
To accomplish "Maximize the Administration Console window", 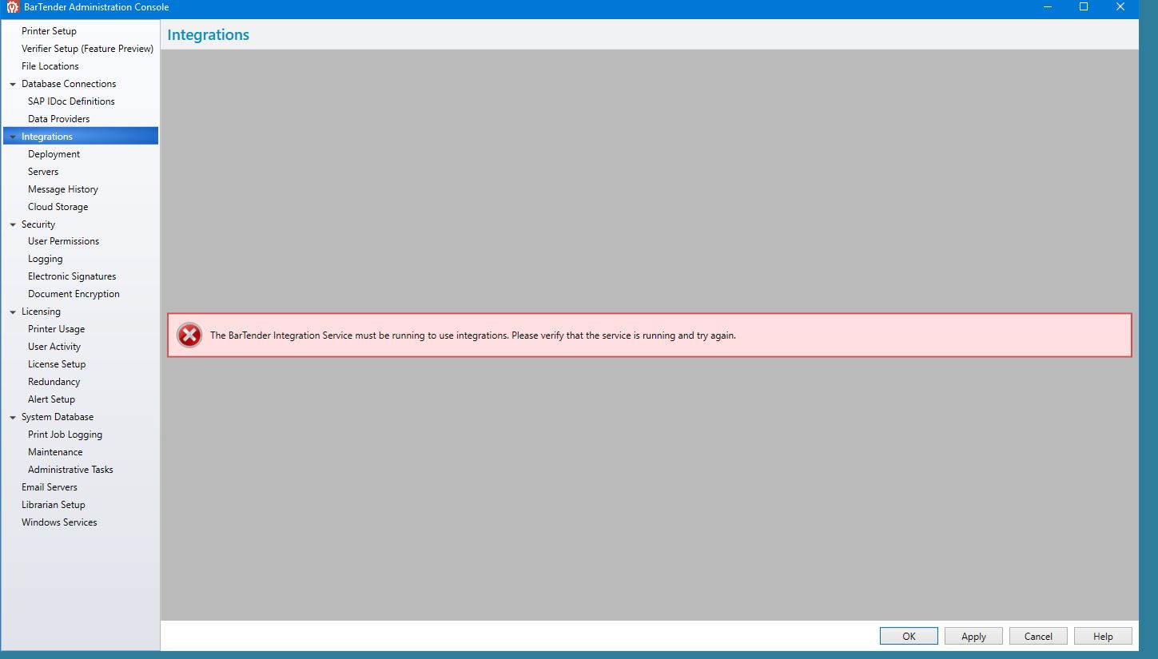I will pyautogui.click(x=1084, y=7).
